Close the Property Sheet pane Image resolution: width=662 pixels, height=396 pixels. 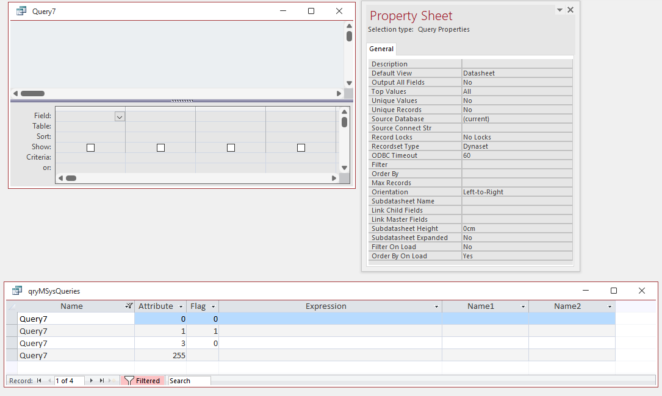(x=570, y=10)
